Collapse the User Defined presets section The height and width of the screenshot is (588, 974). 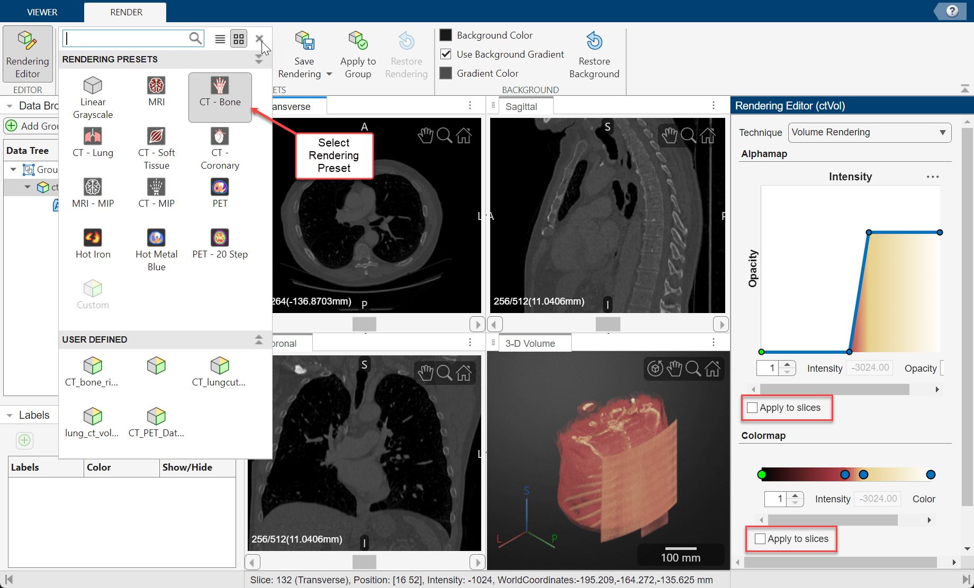coord(258,339)
